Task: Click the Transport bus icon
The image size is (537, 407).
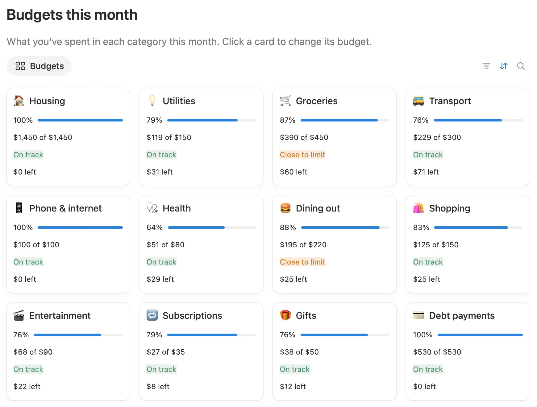Action: coord(418,101)
